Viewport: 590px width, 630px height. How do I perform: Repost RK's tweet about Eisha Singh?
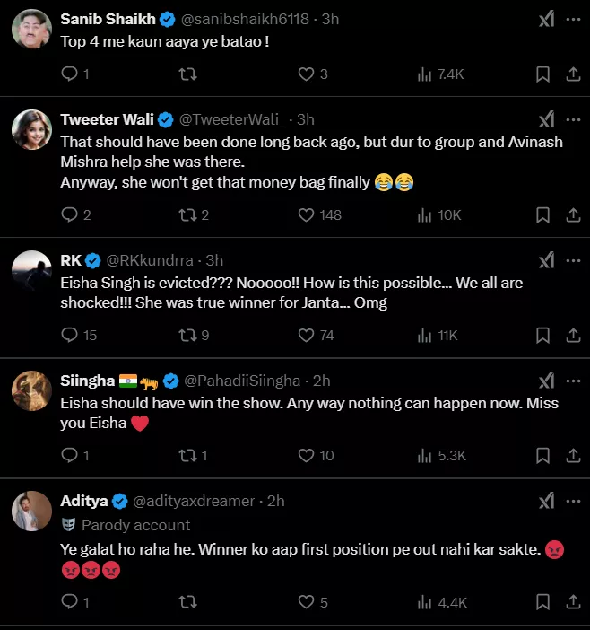188,335
